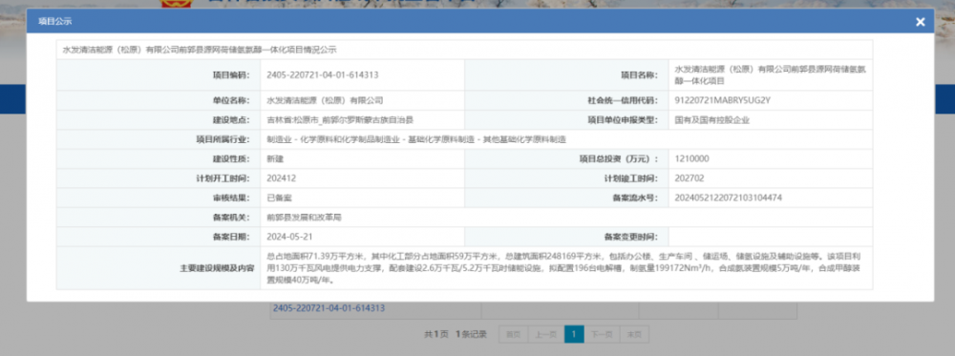Click industry value 制造业 - 化学原料和化学制品制造业
The height and width of the screenshot is (356, 955).
click(416, 139)
